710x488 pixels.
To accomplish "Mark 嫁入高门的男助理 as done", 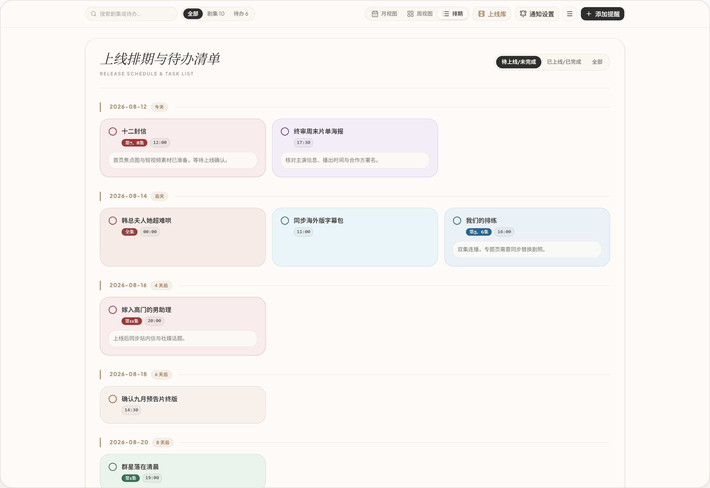I will tap(112, 310).
